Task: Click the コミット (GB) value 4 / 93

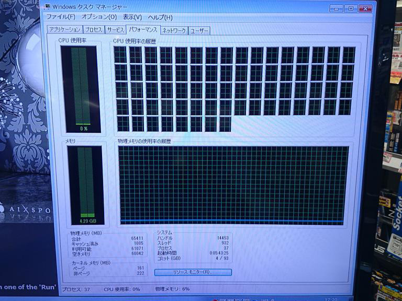Action: 222,258
